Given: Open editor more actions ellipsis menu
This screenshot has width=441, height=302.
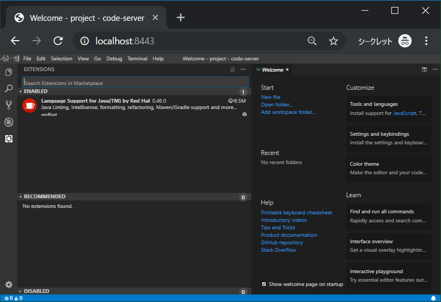Looking at the screenshot, I should click(435, 69).
